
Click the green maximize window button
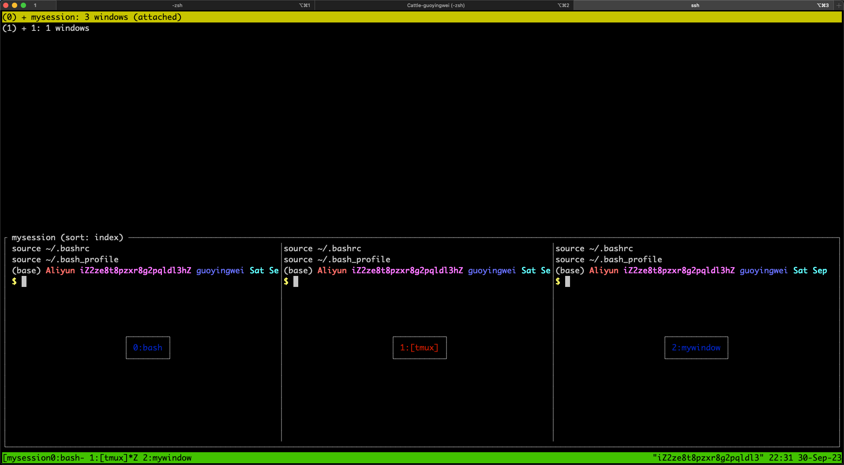point(23,5)
